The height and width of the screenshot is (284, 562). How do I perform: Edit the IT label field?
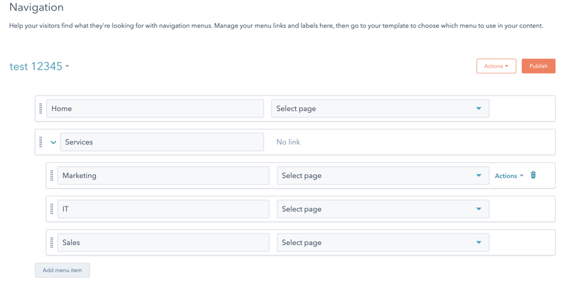tap(164, 209)
